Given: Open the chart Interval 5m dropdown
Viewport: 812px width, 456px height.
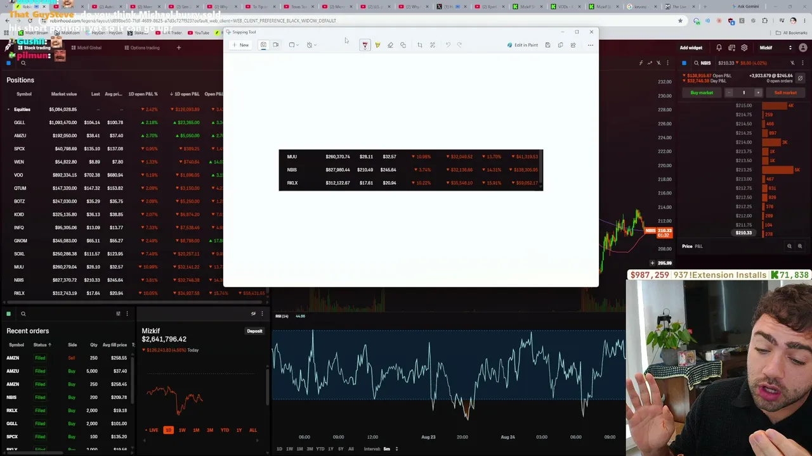Looking at the screenshot, I should point(382,449).
